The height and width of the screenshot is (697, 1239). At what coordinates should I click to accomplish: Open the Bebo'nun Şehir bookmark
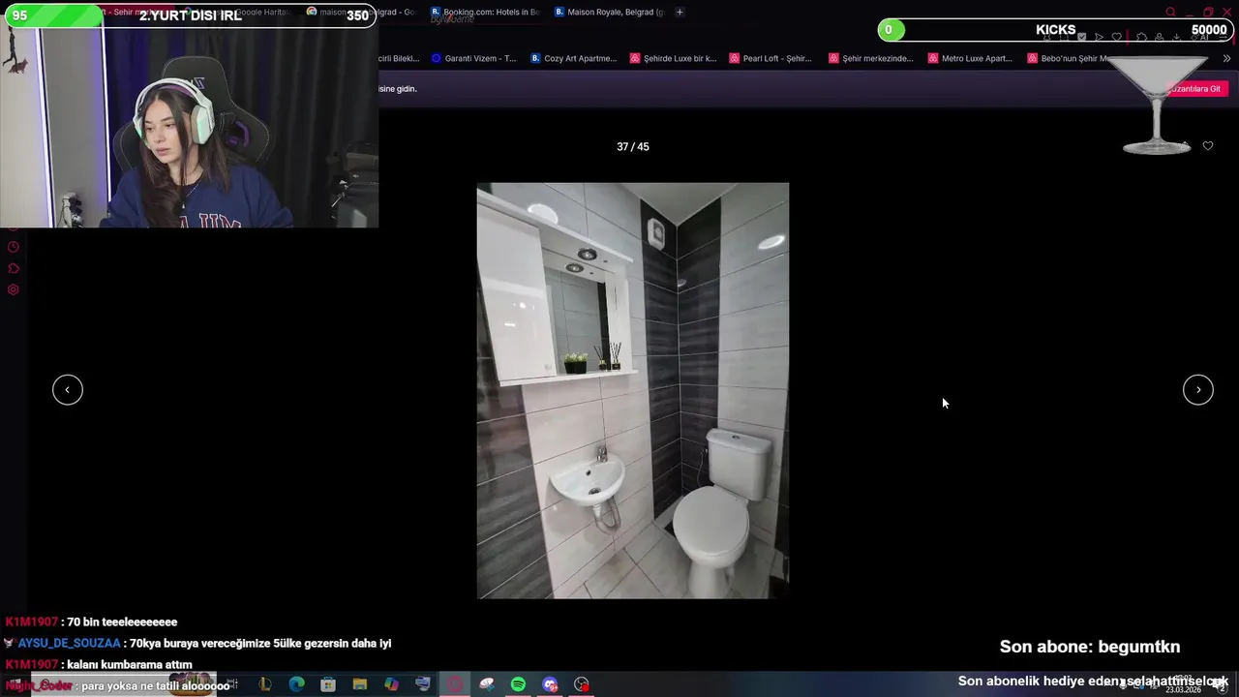[1069, 58]
